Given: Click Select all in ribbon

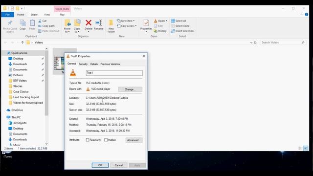Looking at the screenshot, I should (179, 21).
